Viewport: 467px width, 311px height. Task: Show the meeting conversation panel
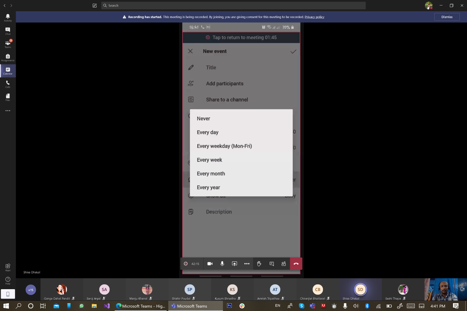(x=272, y=264)
